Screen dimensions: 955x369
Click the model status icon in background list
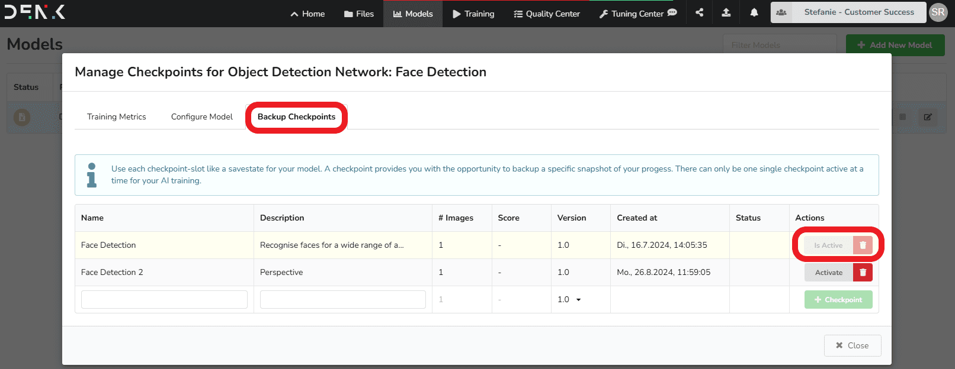click(22, 117)
